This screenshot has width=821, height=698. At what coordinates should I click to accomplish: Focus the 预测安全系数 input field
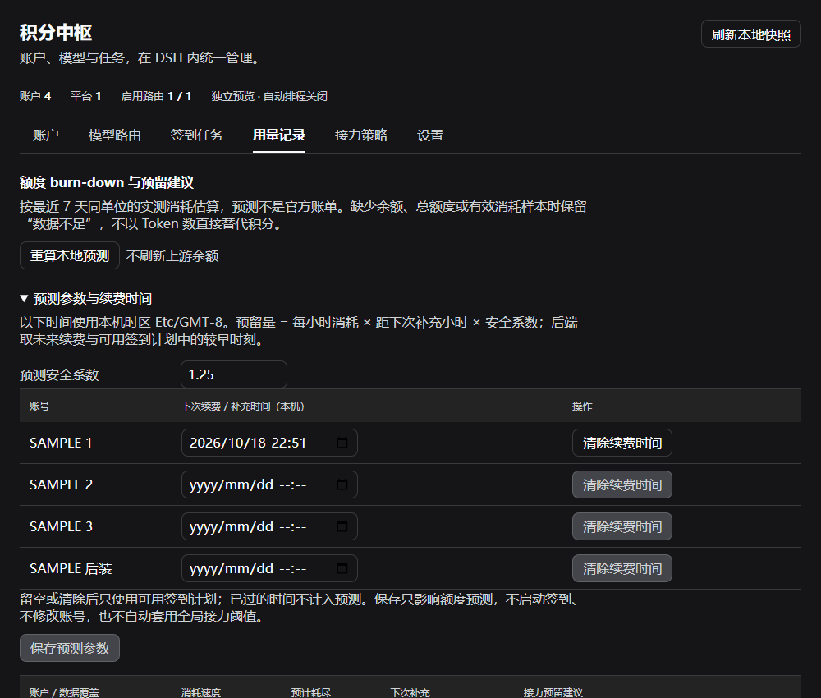pos(234,375)
